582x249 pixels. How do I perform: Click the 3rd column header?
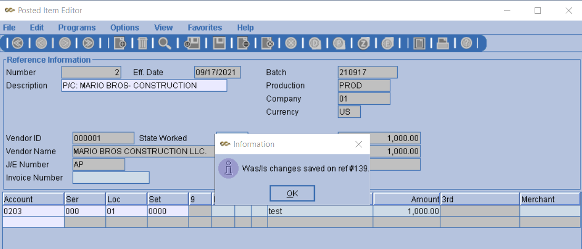coord(480,200)
